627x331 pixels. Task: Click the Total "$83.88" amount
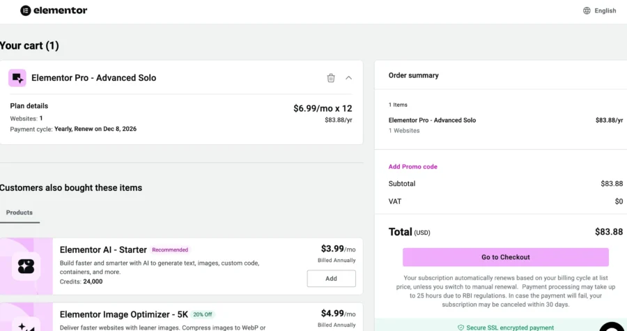tap(609, 232)
